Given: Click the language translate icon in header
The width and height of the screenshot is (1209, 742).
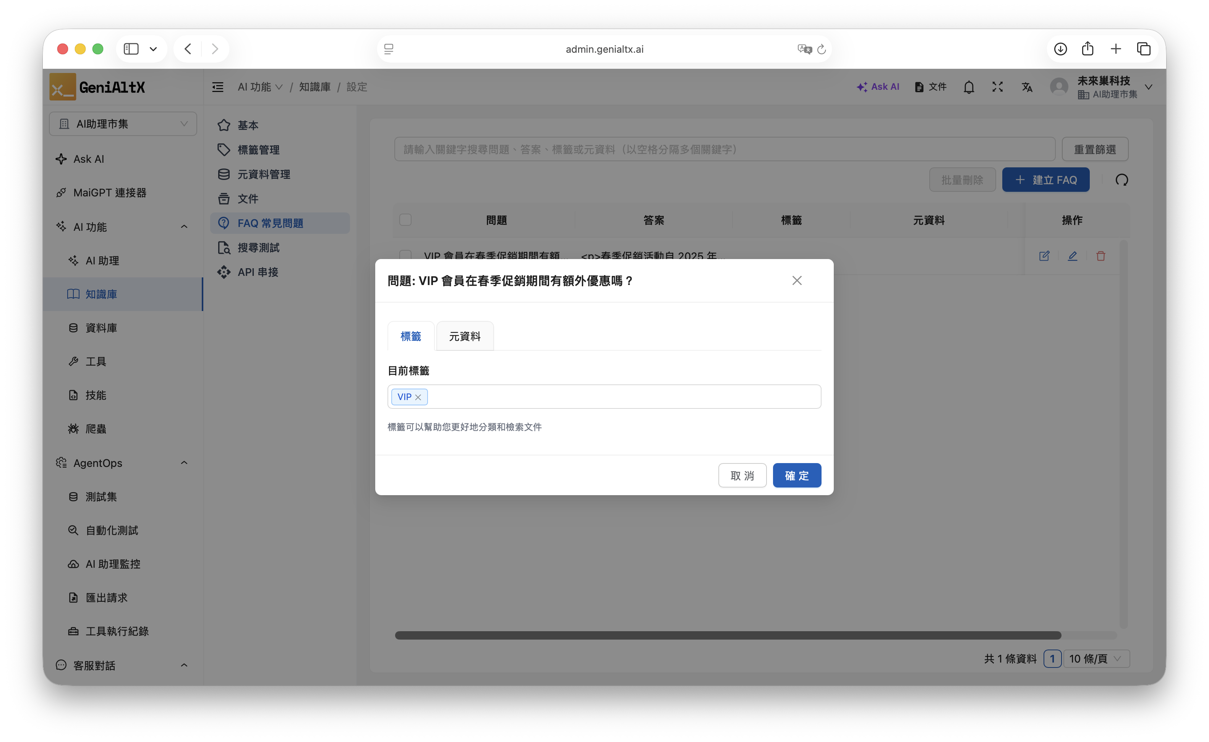Looking at the screenshot, I should point(1026,87).
